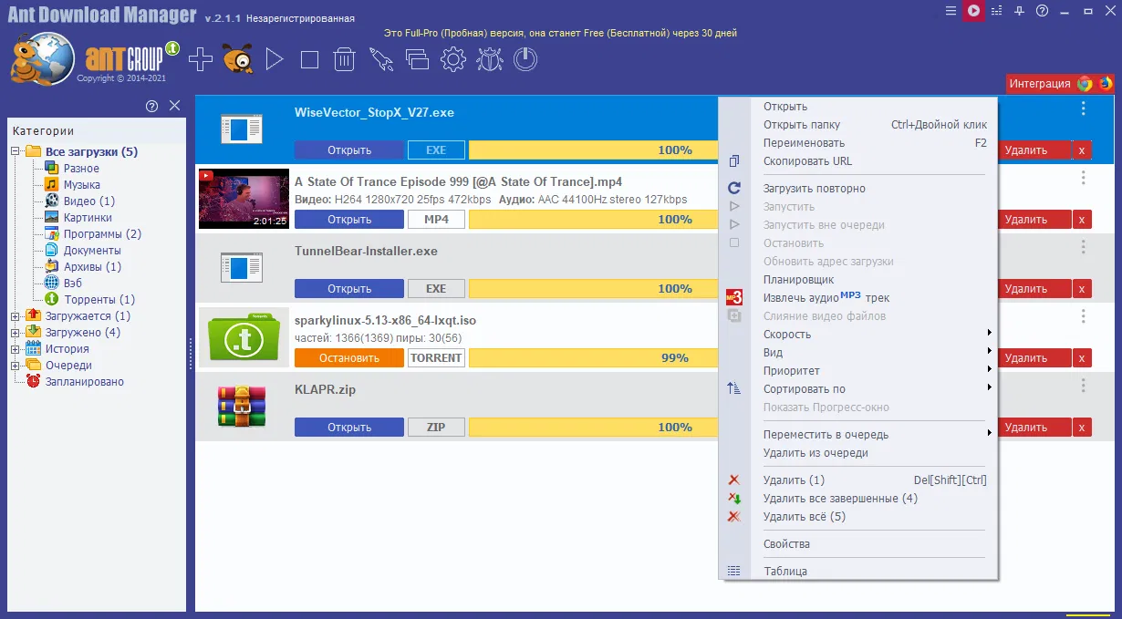Image resolution: width=1122 pixels, height=619 pixels.
Task: Open options dots for TunnelBear-Installer.exe
Action: point(1083,247)
